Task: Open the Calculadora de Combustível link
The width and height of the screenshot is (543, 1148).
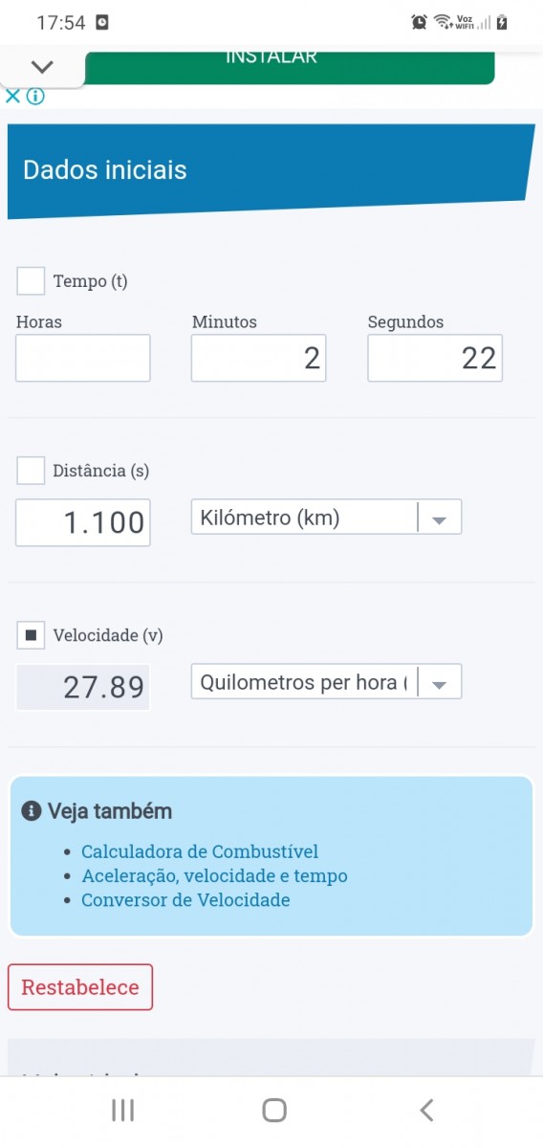Action: click(200, 851)
